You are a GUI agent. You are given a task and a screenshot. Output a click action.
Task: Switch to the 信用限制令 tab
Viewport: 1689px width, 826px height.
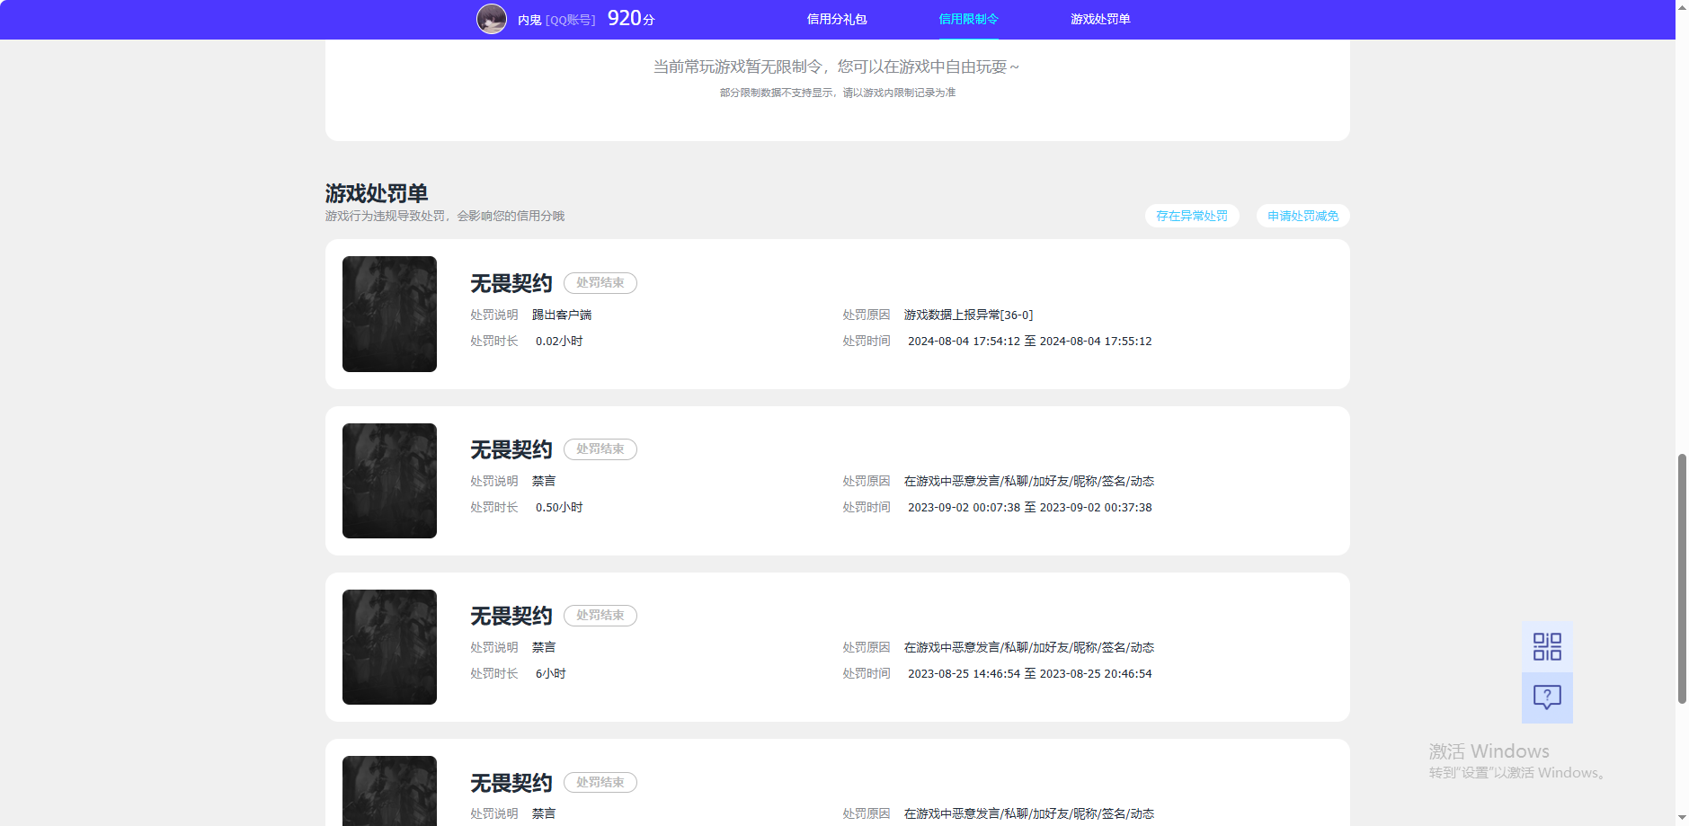[969, 19]
